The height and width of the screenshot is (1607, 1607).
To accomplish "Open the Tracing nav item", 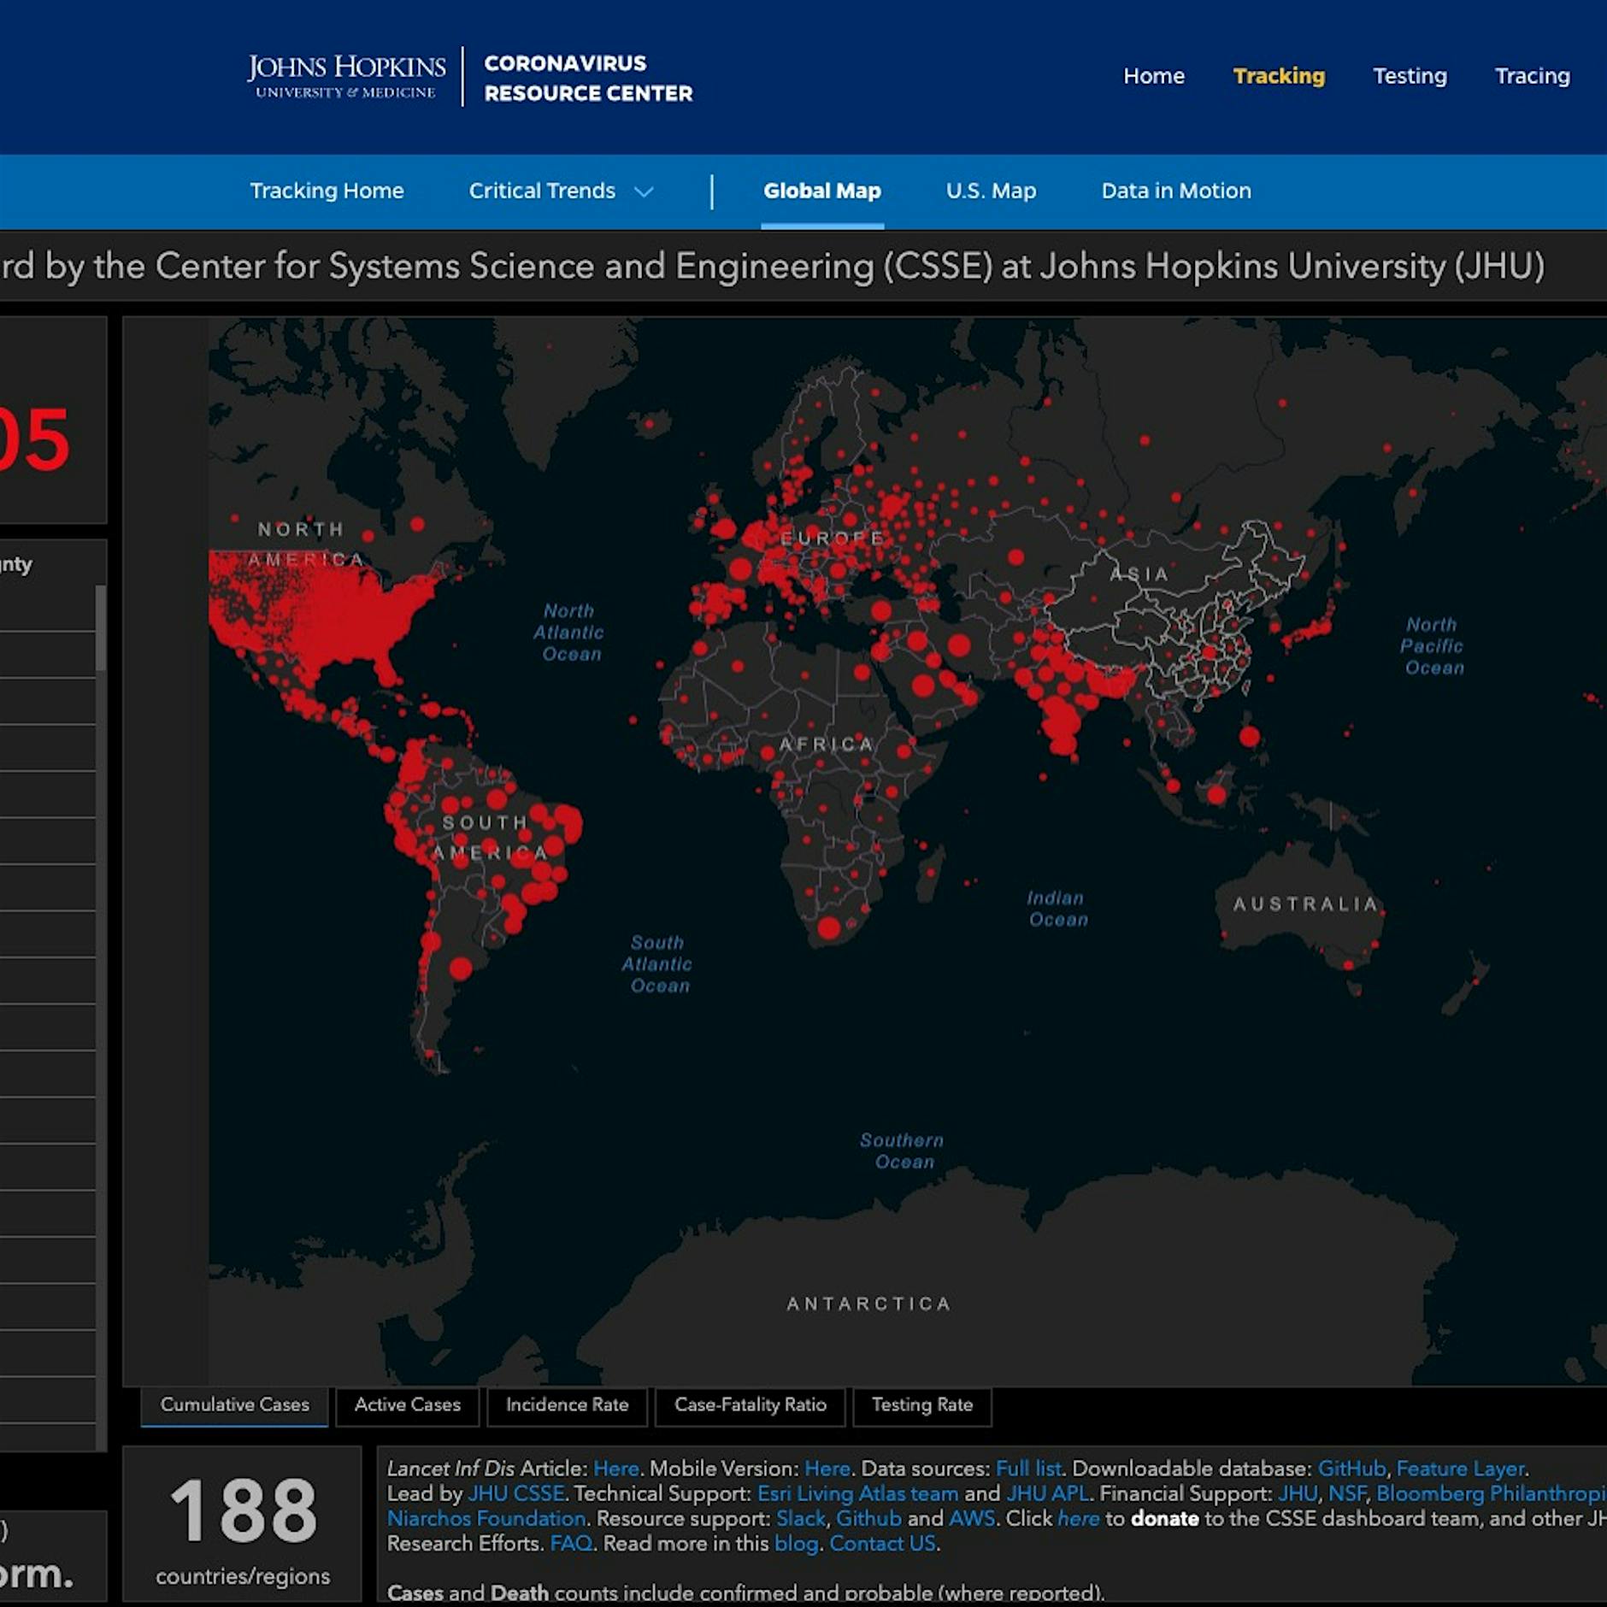I will point(1532,76).
